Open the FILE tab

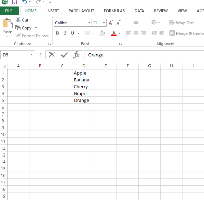click(x=9, y=11)
